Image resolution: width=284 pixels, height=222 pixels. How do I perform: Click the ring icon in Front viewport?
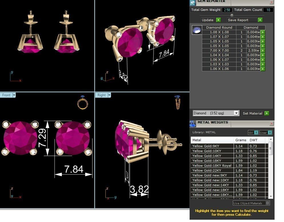tap(83, 102)
